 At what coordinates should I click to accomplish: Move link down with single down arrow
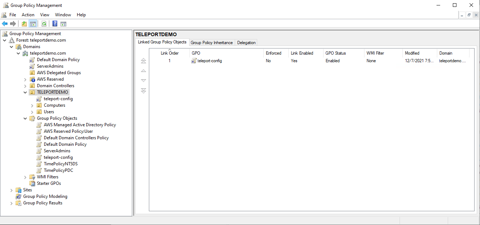143,81
